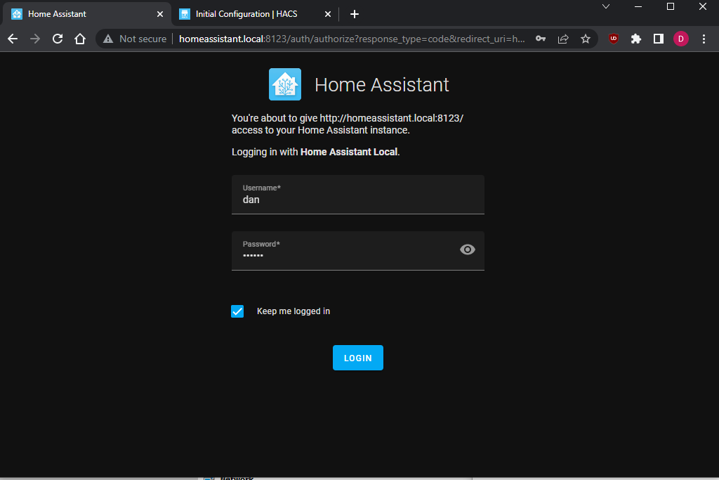Open saved passwords key icon

541,39
